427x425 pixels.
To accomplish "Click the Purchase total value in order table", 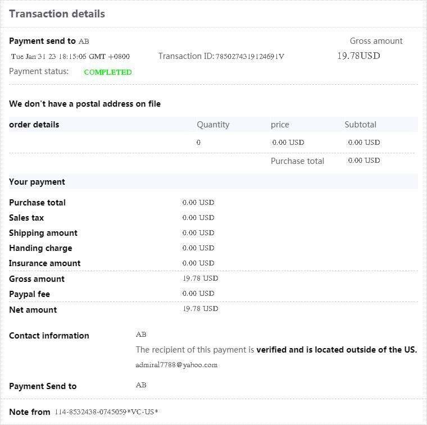I will click(364, 161).
